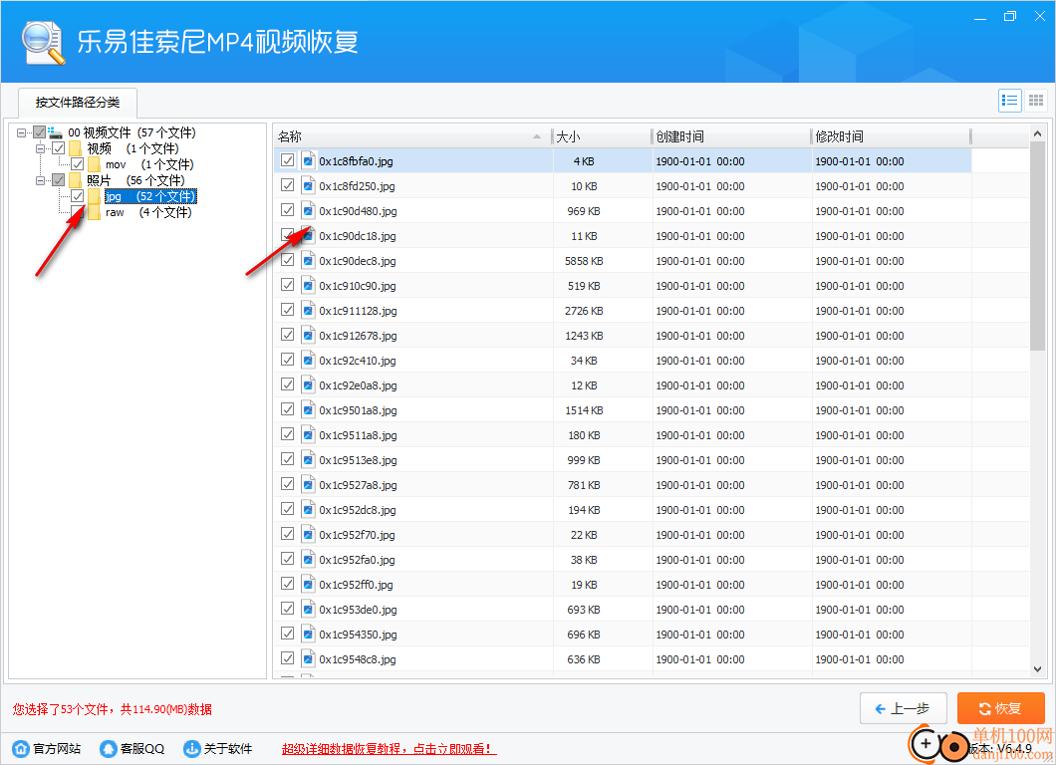Toggle checkbox for mov folder
1056x765 pixels.
(78, 164)
